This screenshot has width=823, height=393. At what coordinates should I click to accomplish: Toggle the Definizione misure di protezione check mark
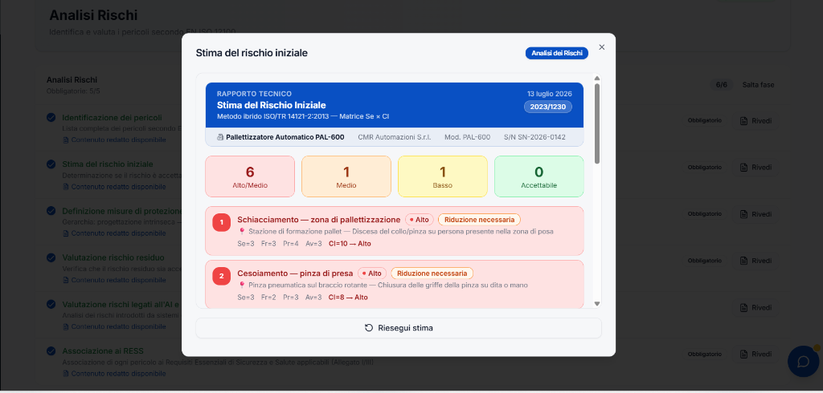[51, 211]
